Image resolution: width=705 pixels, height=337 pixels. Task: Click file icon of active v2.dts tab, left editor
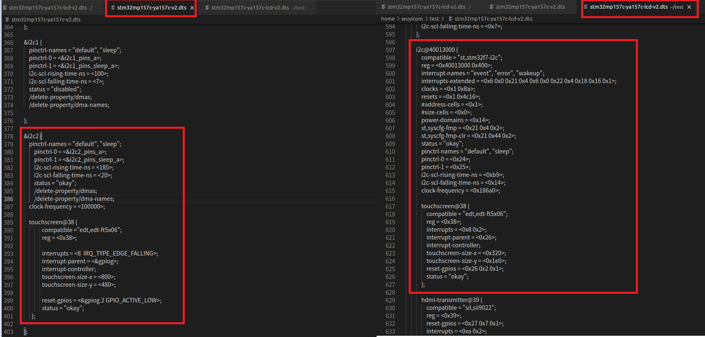113,8
